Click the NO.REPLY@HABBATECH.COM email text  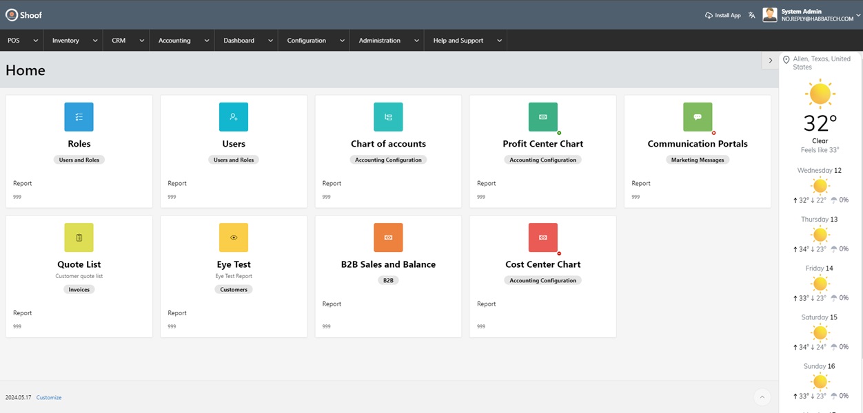817,19
